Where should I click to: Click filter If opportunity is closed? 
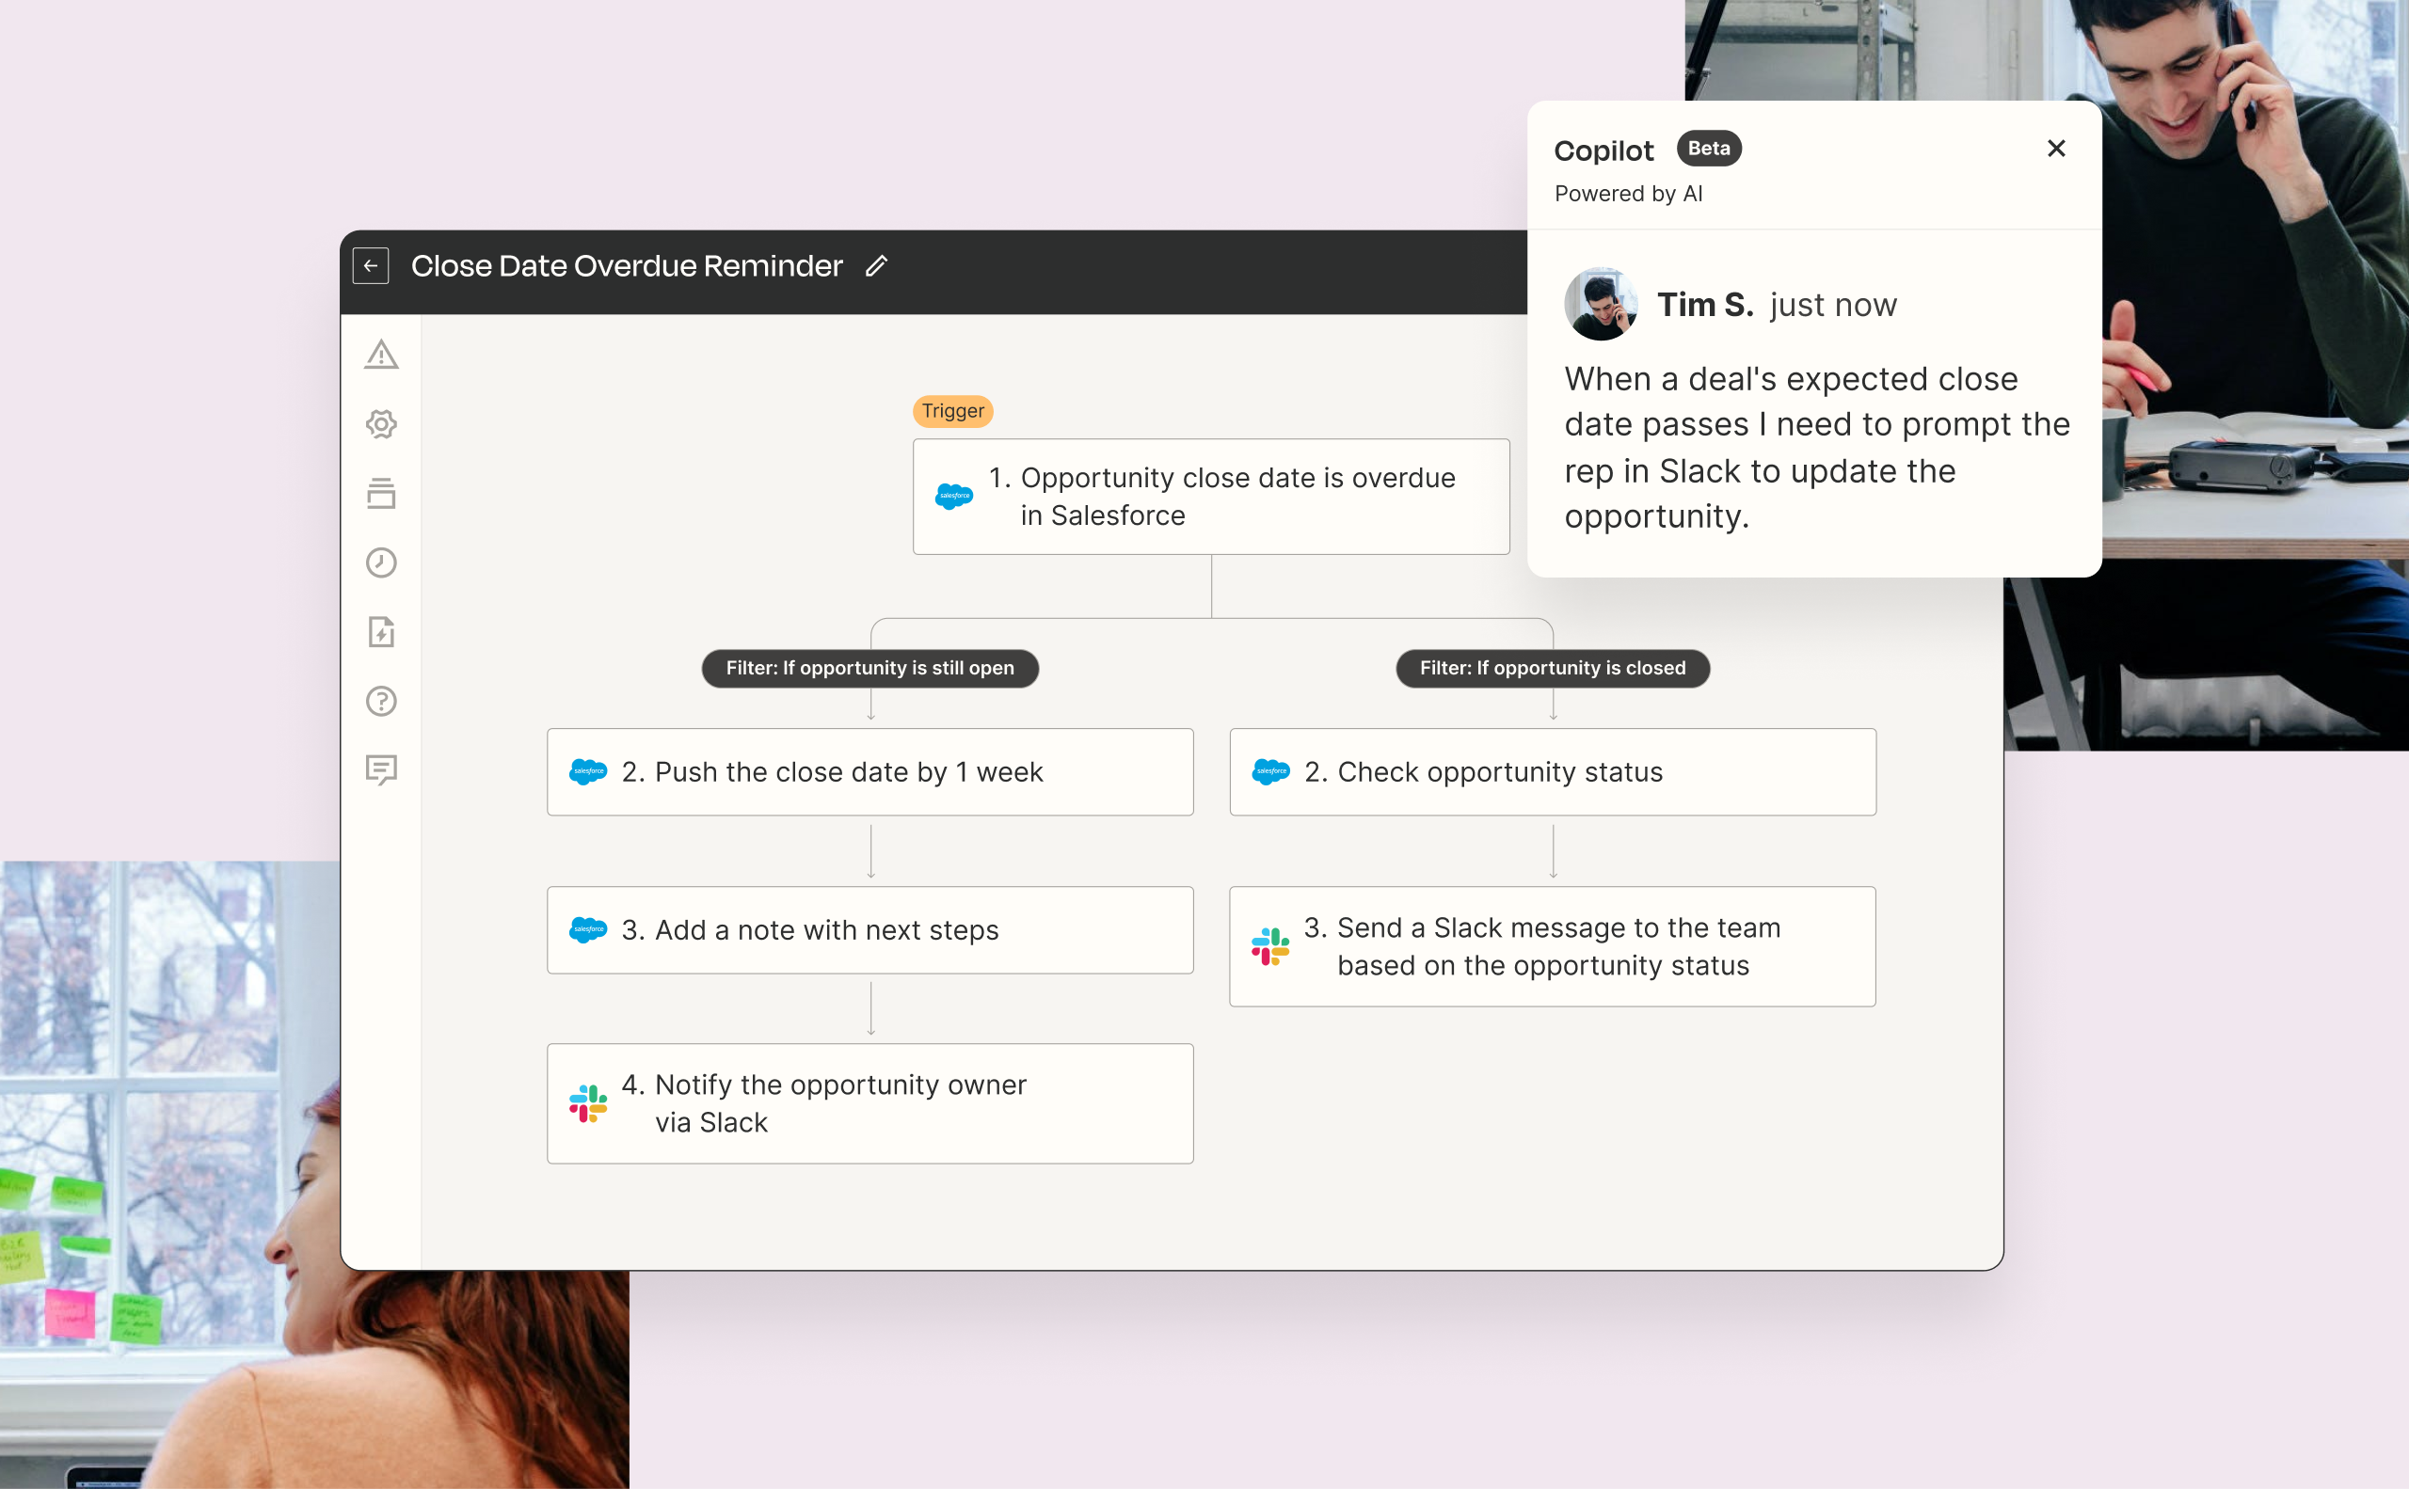click(x=1552, y=668)
